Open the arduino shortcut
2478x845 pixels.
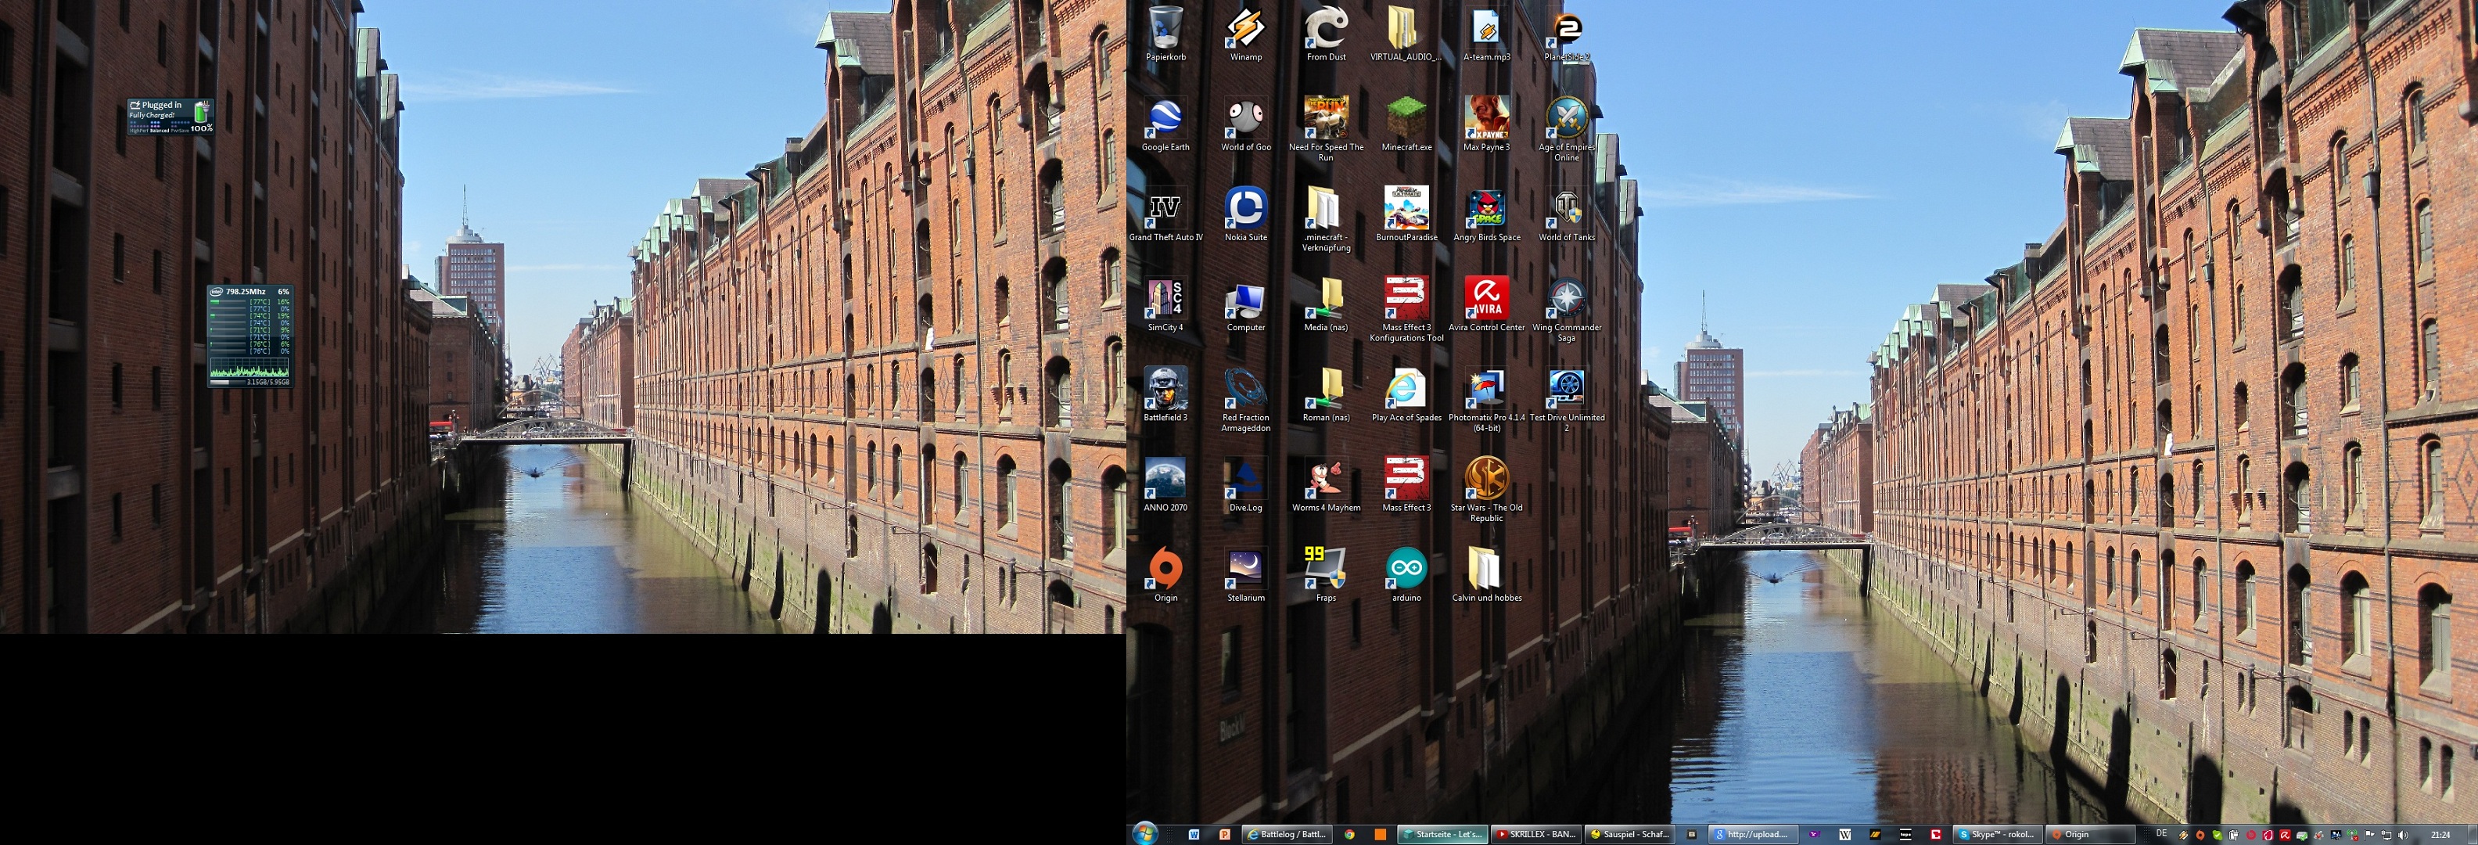pos(1406,570)
